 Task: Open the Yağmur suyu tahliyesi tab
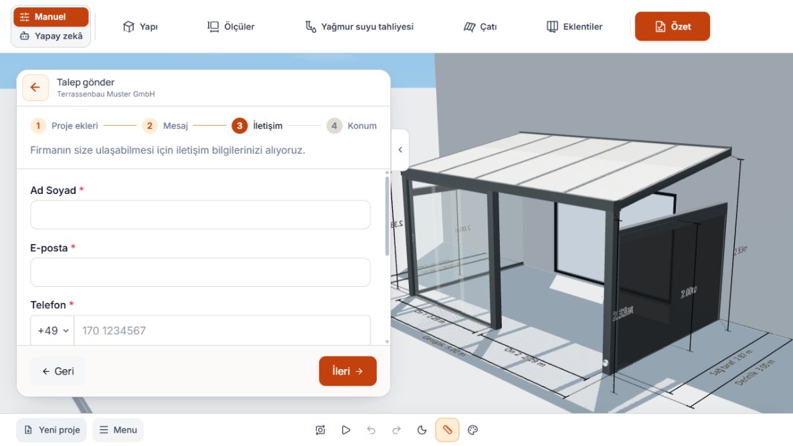coord(359,27)
